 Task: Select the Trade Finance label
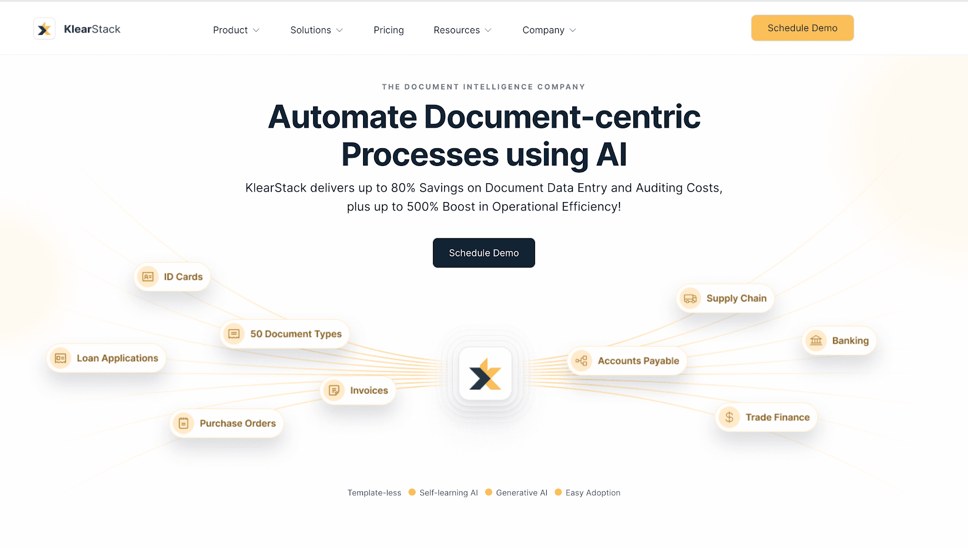coord(778,417)
